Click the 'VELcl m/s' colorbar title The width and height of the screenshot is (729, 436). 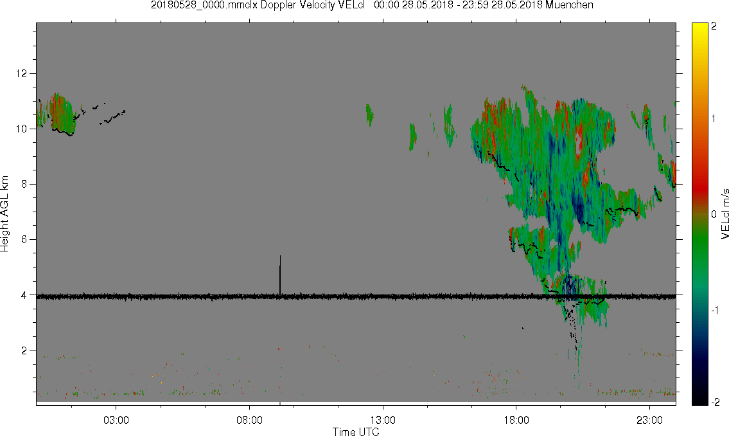725,214
